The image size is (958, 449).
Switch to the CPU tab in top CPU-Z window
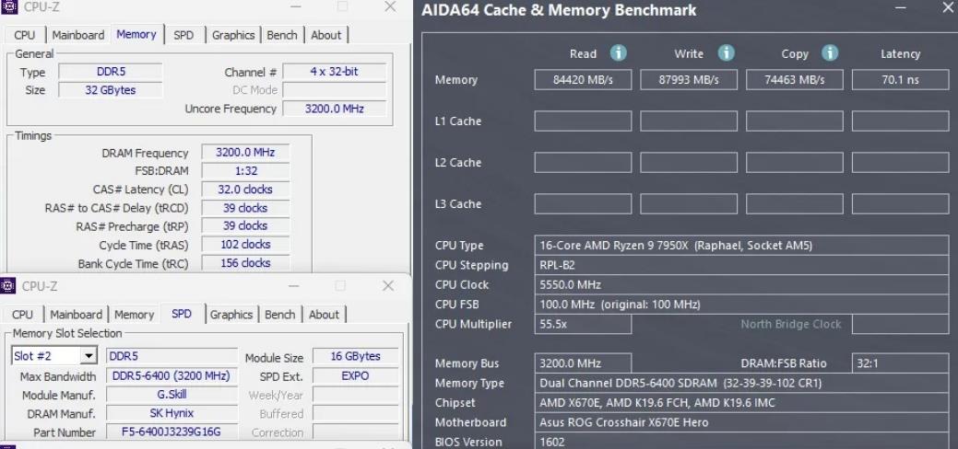pos(25,35)
